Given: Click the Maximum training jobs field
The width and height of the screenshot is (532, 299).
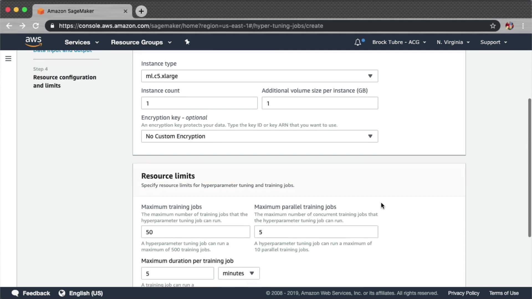Looking at the screenshot, I should coord(195,232).
